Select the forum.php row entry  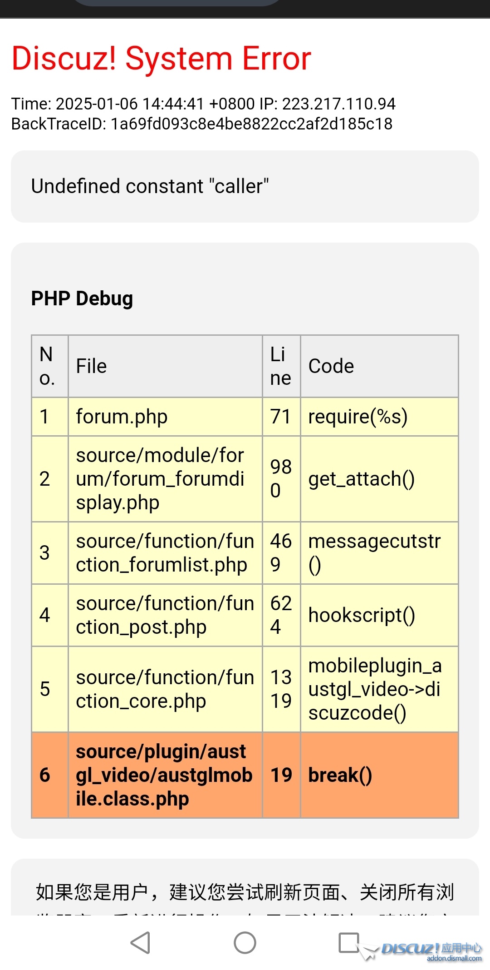pos(122,417)
